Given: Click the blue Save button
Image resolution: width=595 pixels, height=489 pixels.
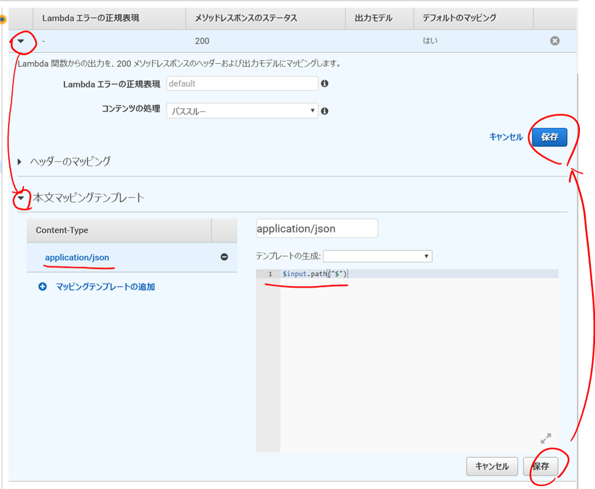Looking at the screenshot, I should click(x=550, y=137).
